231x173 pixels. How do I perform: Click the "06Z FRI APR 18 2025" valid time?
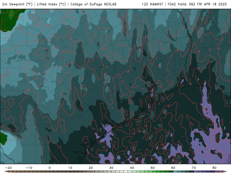click(x=208, y=4)
